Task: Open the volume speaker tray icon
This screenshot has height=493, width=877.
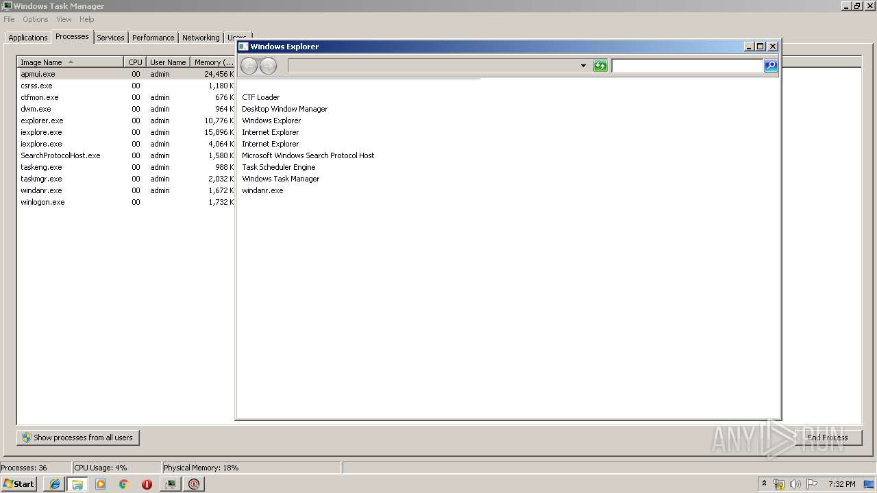Action: click(795, 484)
